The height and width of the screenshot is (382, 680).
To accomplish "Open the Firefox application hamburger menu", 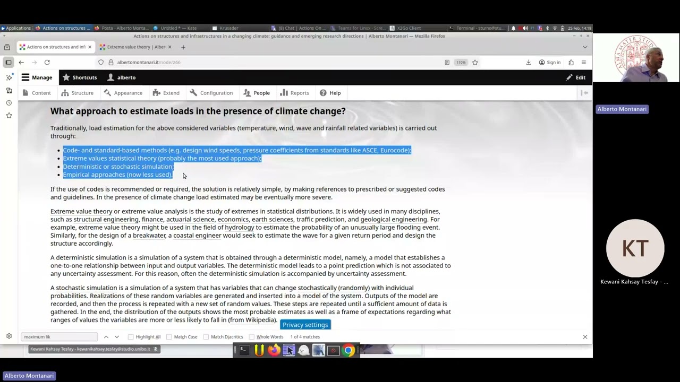I will 584,63.
